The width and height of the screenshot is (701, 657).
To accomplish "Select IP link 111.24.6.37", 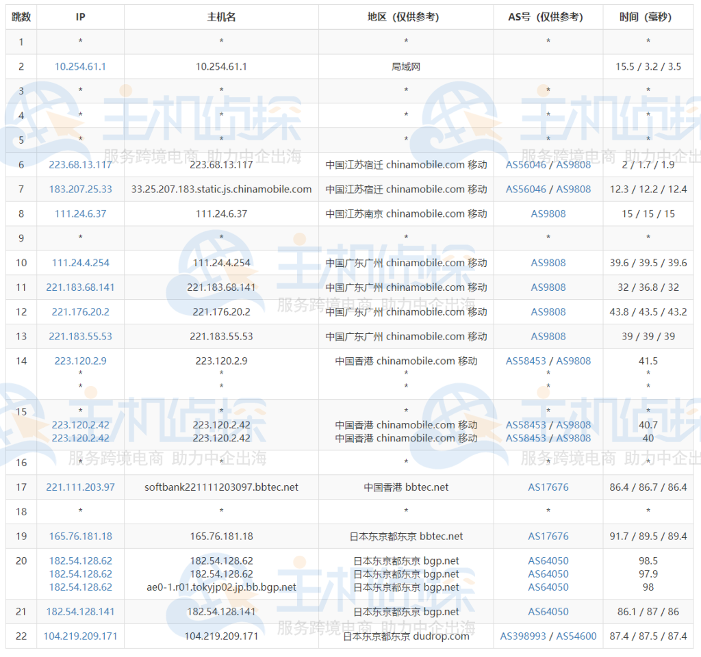I will [80, 214].
